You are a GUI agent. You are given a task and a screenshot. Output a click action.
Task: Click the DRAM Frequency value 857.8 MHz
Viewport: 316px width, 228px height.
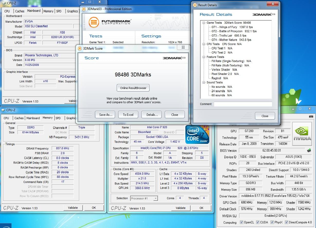pos(62,148)
